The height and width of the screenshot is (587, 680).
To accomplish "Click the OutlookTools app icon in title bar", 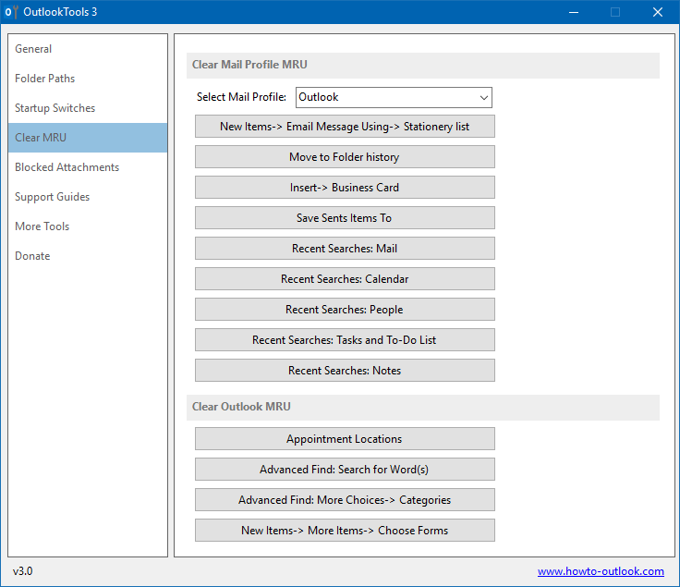I will [x=11, y=12].
